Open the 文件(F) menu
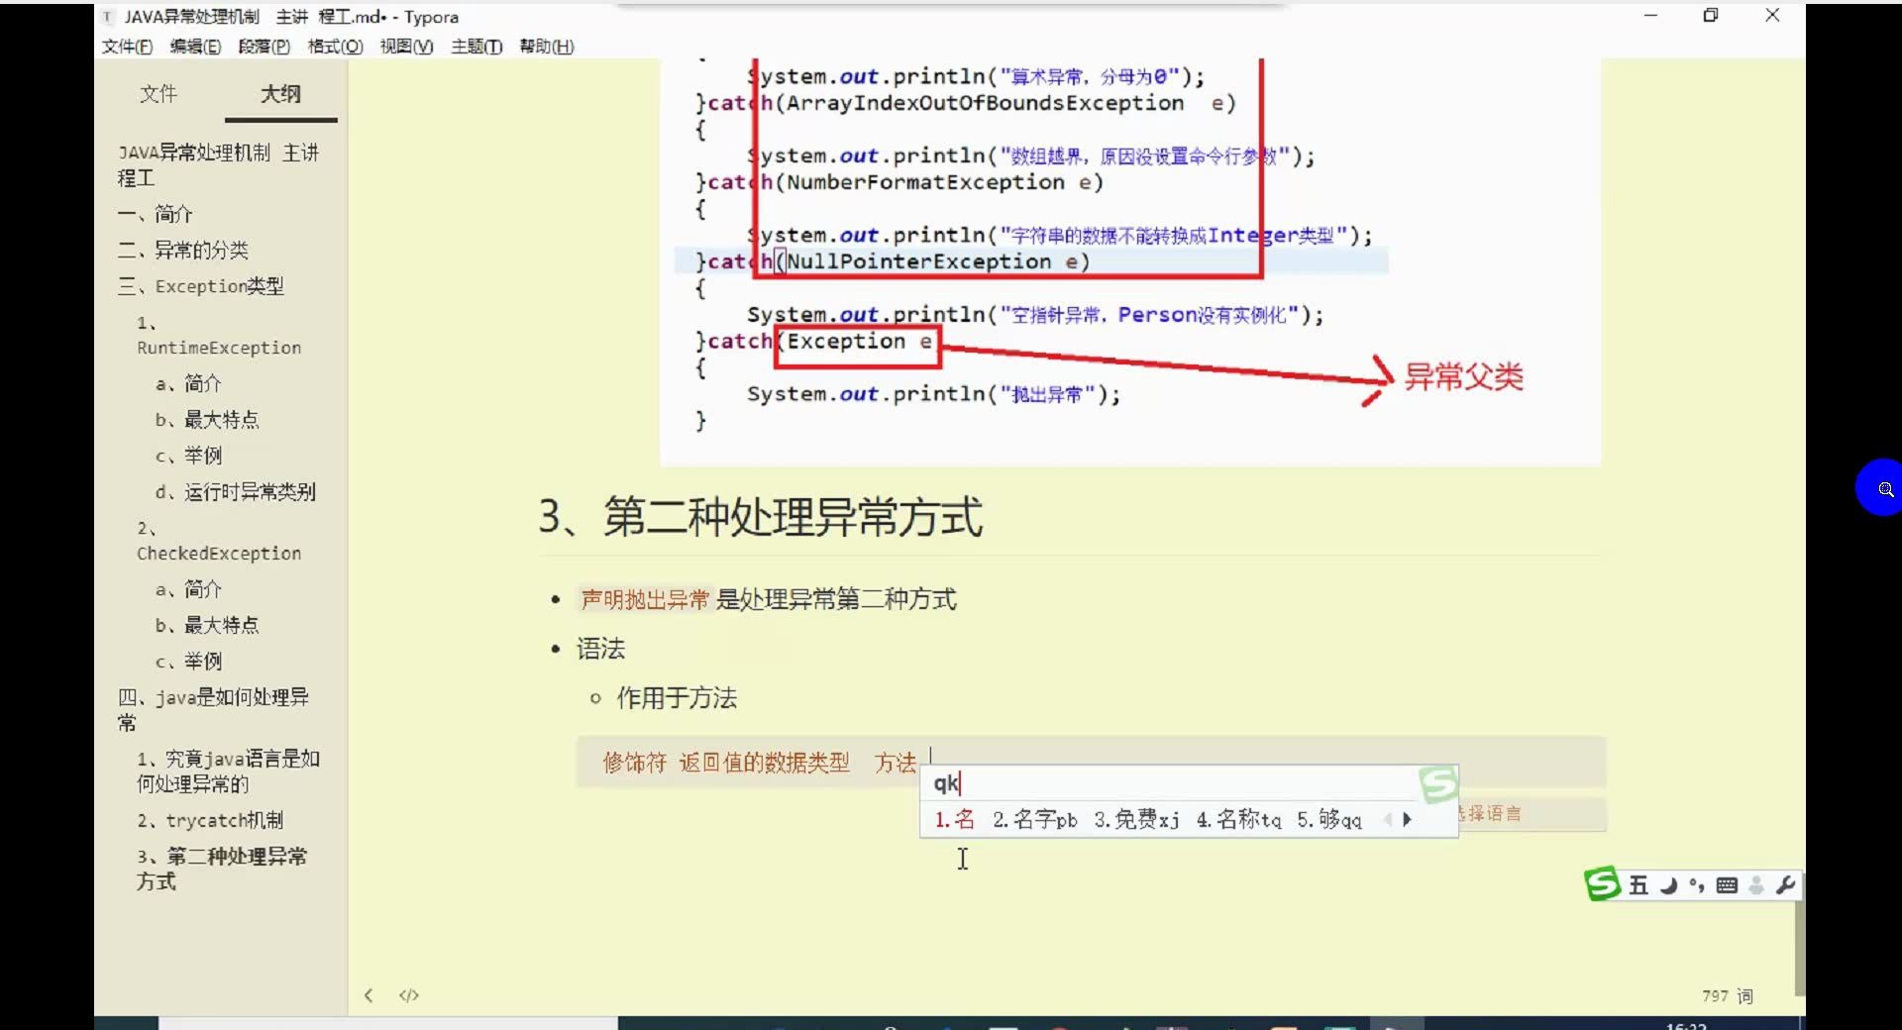1902x1030 pixels. (x=128, y=47)
